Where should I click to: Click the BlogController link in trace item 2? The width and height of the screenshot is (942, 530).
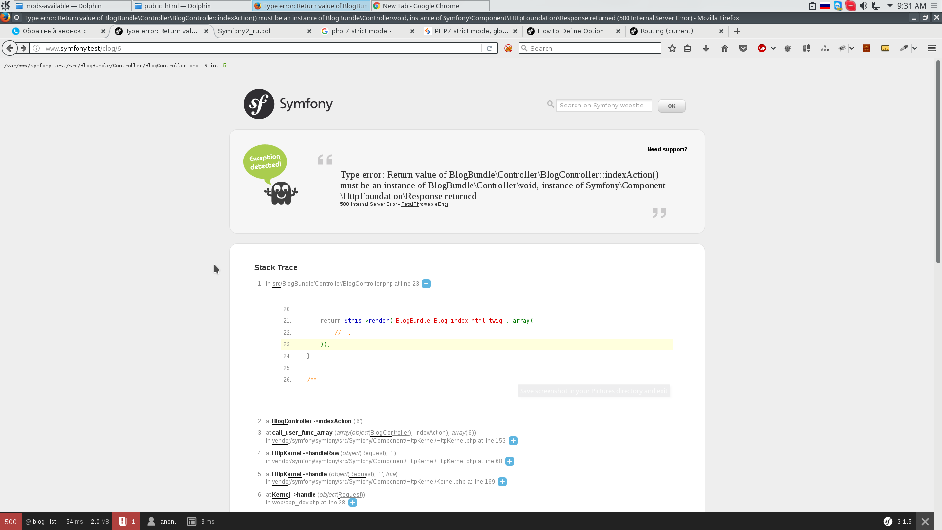coord(291,421)
